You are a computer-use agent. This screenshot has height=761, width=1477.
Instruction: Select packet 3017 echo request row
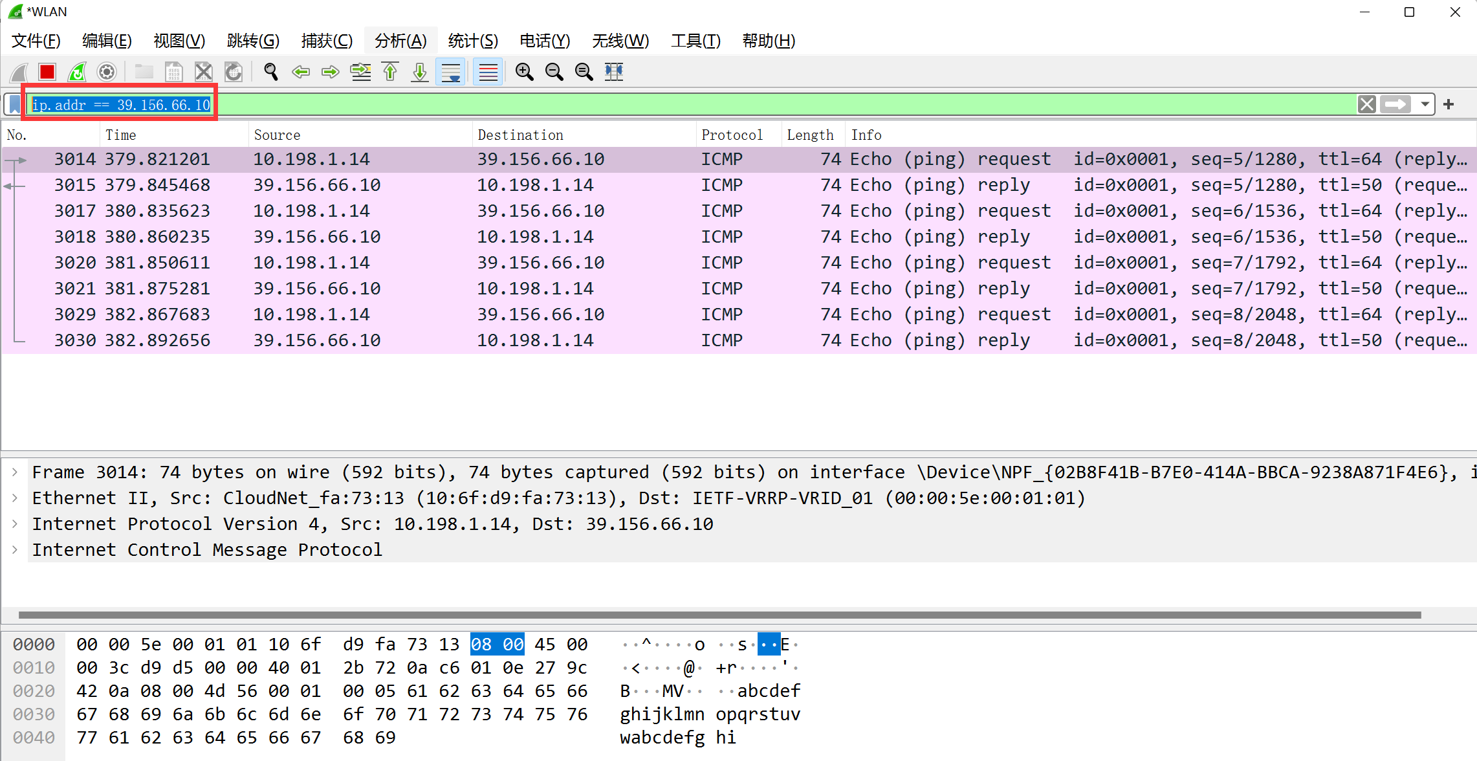coord(739,211)
